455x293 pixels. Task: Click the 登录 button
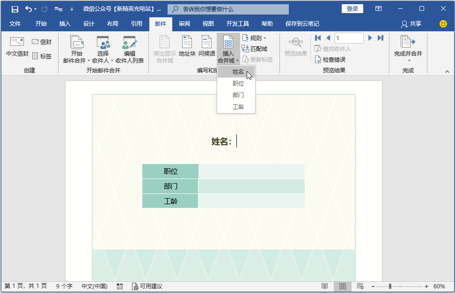352,8
